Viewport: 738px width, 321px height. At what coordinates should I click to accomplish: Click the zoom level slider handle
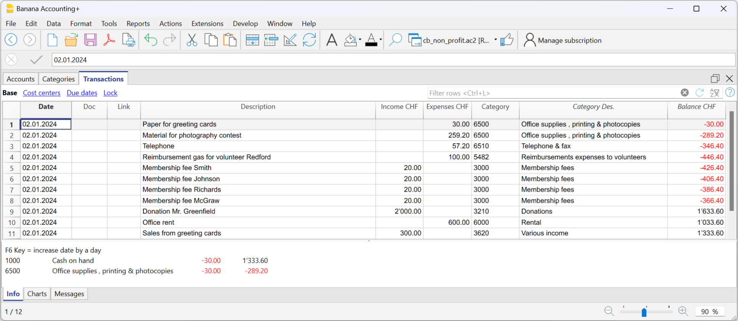pyautogui.click(x=644, y=312)
